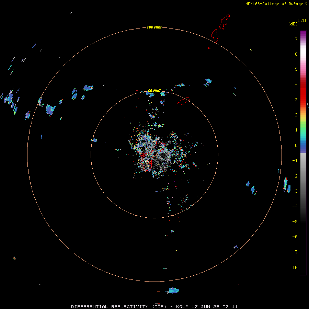
Task: Select the "DZD" product label above color scale
Action: pos(302,21)
